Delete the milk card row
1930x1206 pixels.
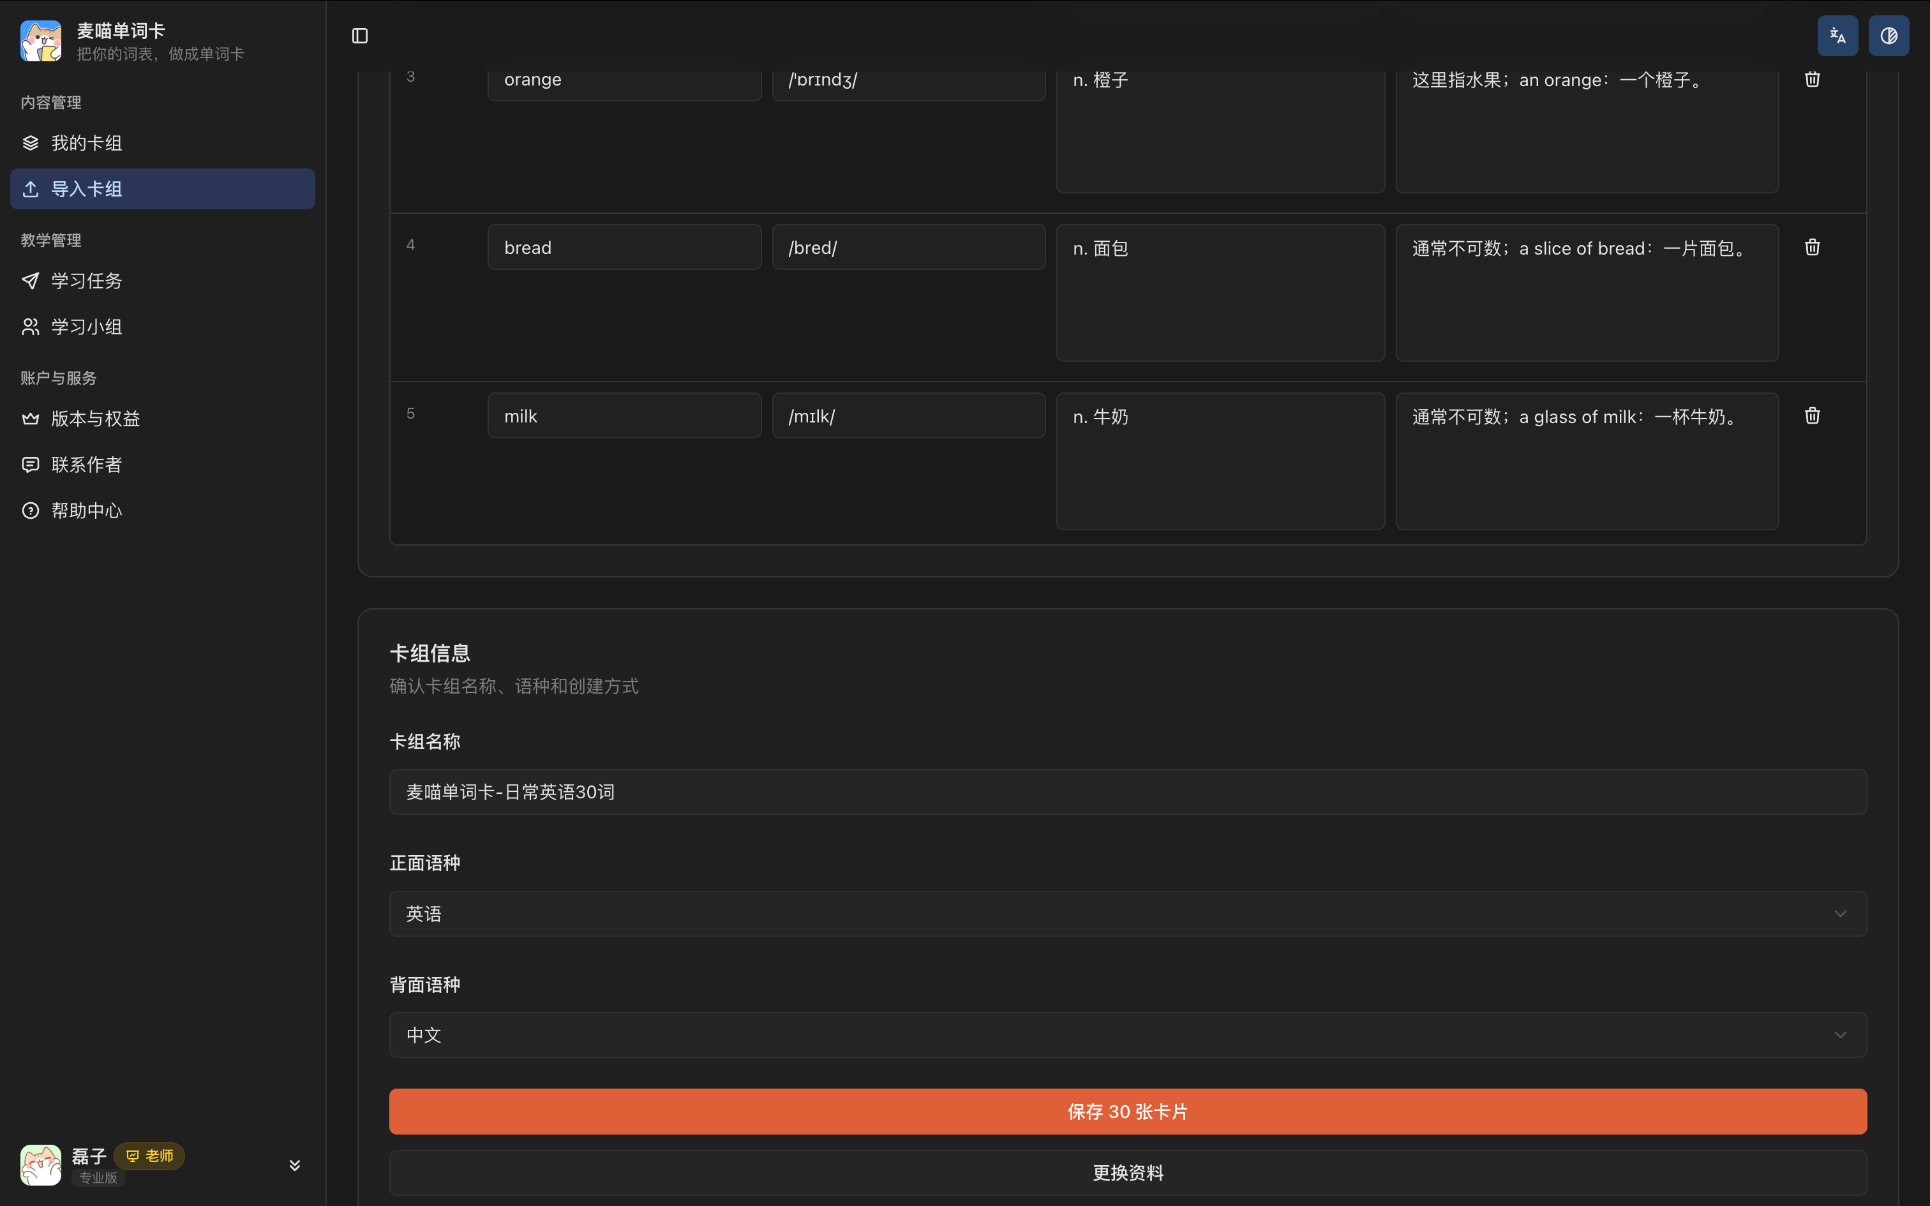coord(1812,415)
